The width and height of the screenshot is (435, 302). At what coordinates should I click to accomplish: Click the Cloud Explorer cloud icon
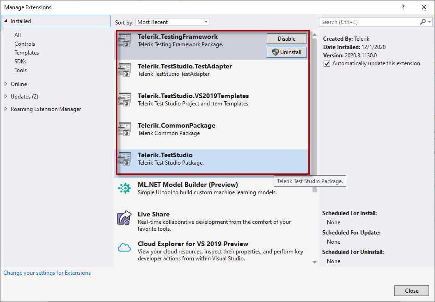coord(124,247)
